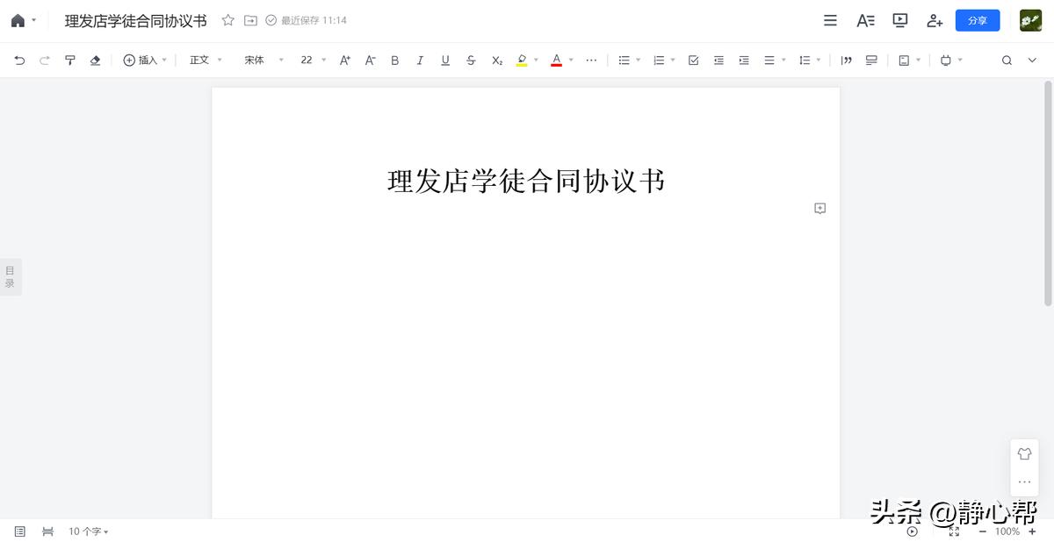Open the 目录 outline sidebar
1054x542 pixels.
click(11, 276)
